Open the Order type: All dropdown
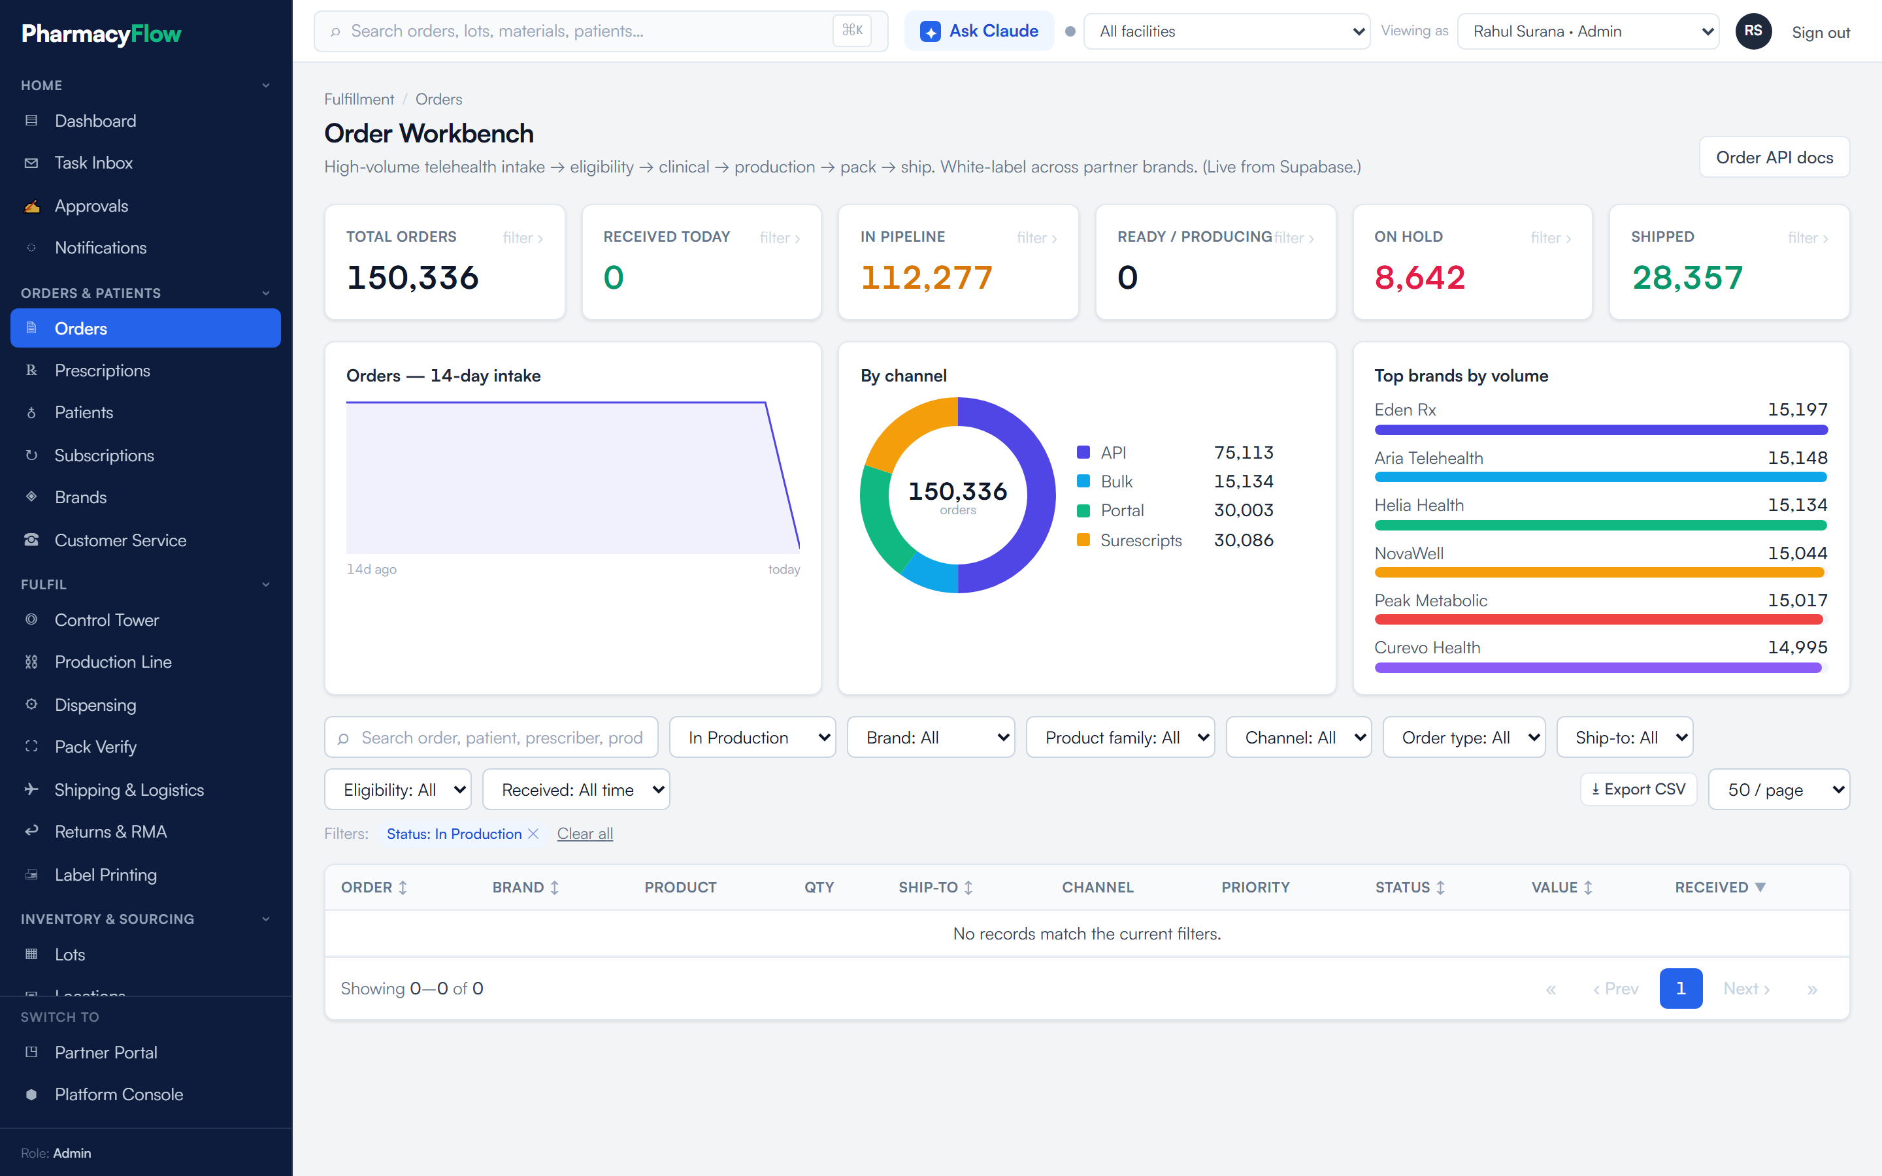 coord(1464,738)
